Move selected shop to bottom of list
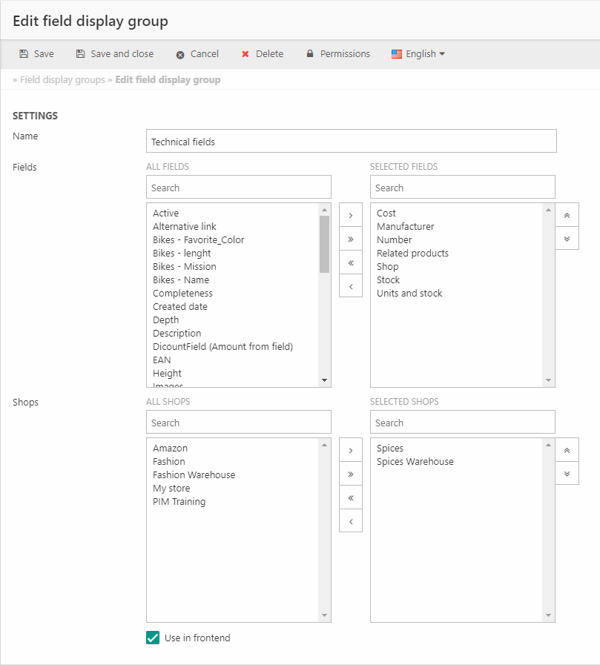 coord(567,473)
